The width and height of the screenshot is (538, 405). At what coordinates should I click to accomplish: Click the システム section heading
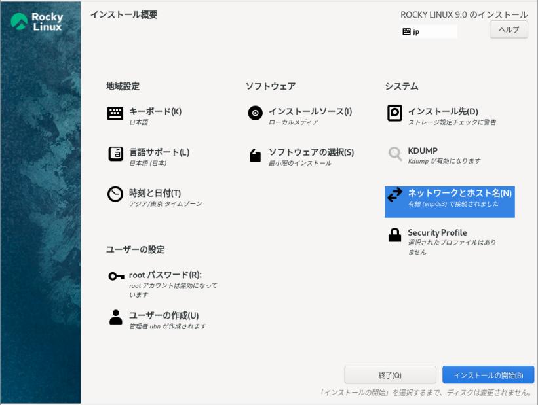point(402,86)
